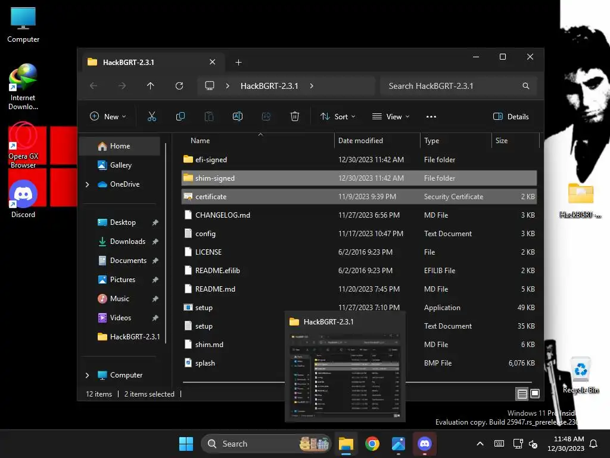Open Gallery in the navigation pane
Viewport: 610px width, 458px height.
[120, 165]
